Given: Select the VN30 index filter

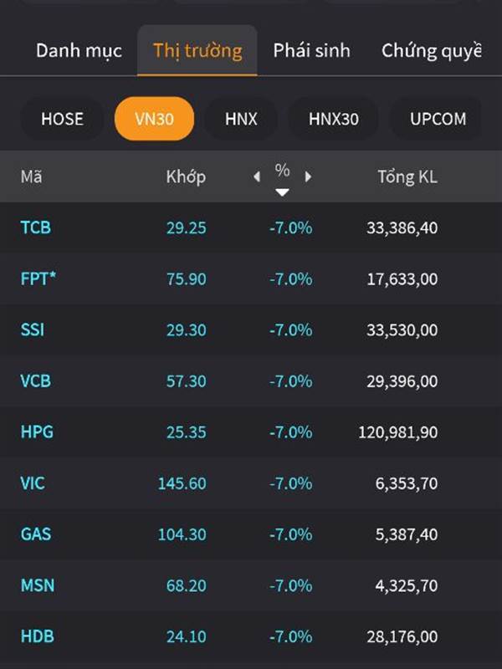Looking at the screenshot, I should [154, 119].
